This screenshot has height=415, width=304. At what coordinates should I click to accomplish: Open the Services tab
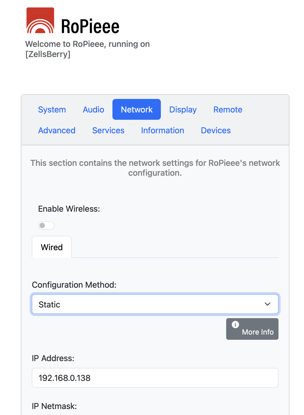[108, 130]
